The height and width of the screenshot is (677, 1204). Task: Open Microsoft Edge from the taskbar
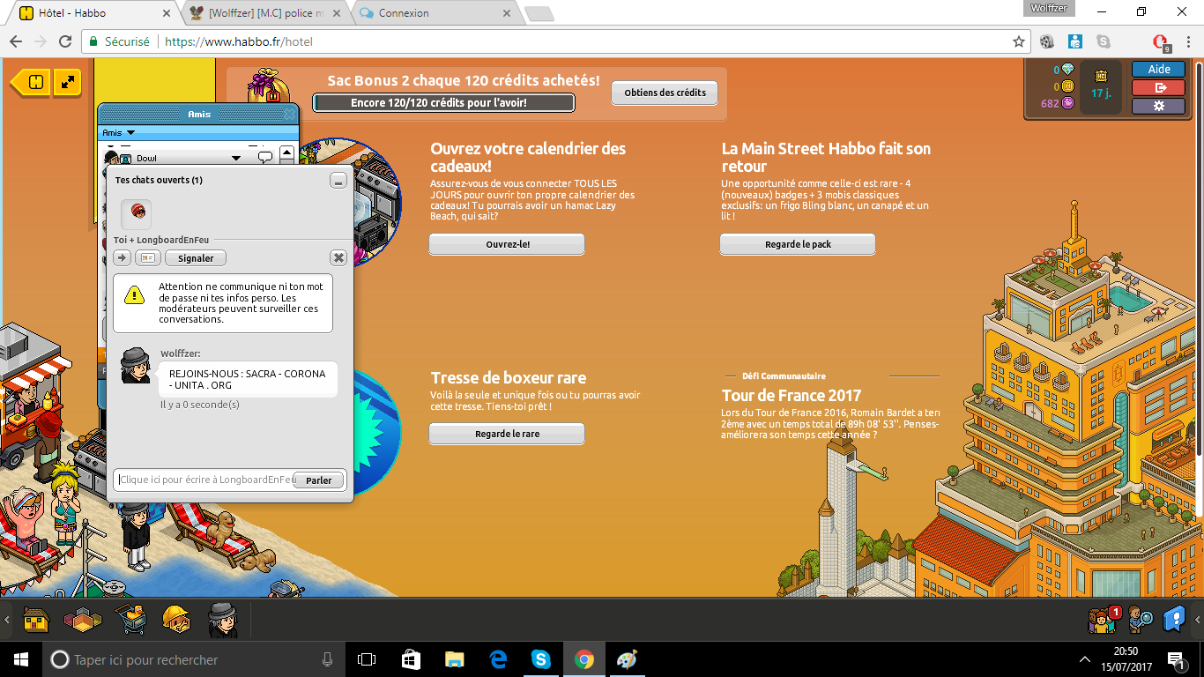coord(497,658)
